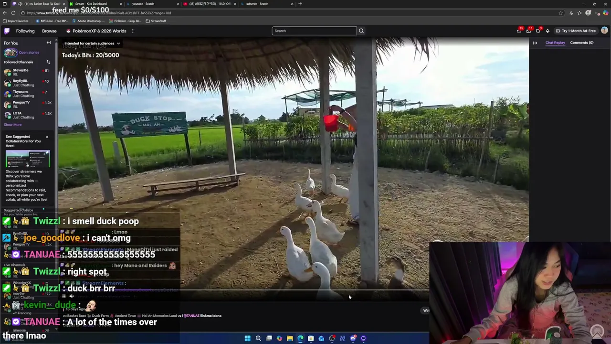This screenshot has width=611, height=344.
Task: Switch to the Comments (0) tab
Action: (x=581, y=43)
